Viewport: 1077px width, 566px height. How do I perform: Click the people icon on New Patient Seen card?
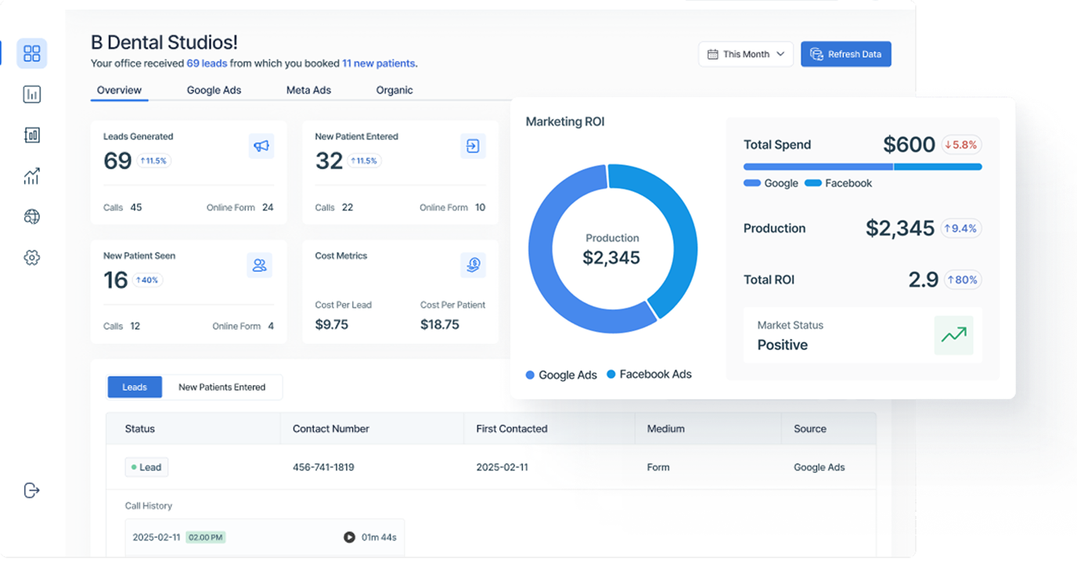tap(259, 265)
